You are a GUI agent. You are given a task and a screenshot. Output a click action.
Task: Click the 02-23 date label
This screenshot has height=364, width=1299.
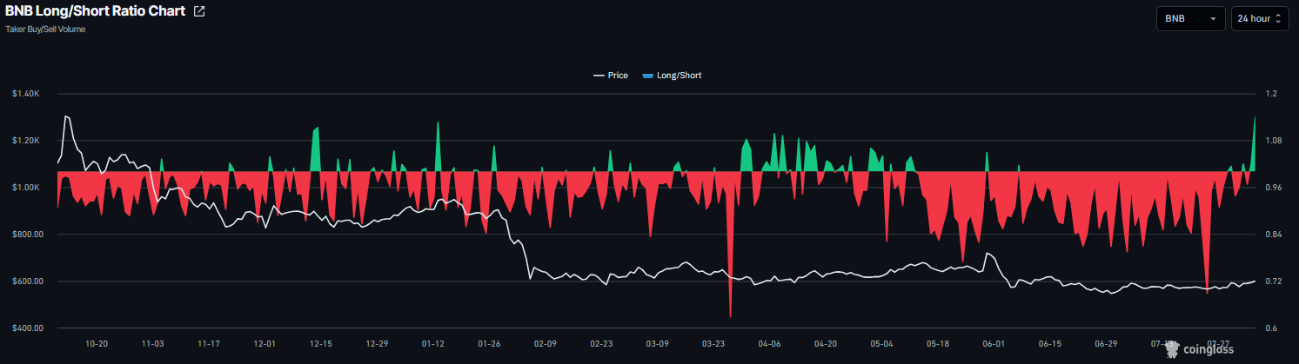(x=601, y=344)
